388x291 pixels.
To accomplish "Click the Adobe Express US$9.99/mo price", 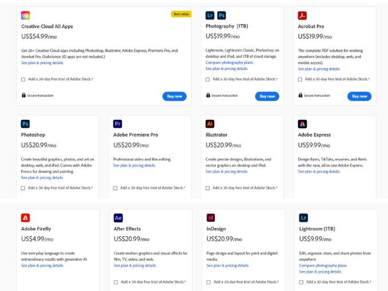I will (x=313, y=145).
